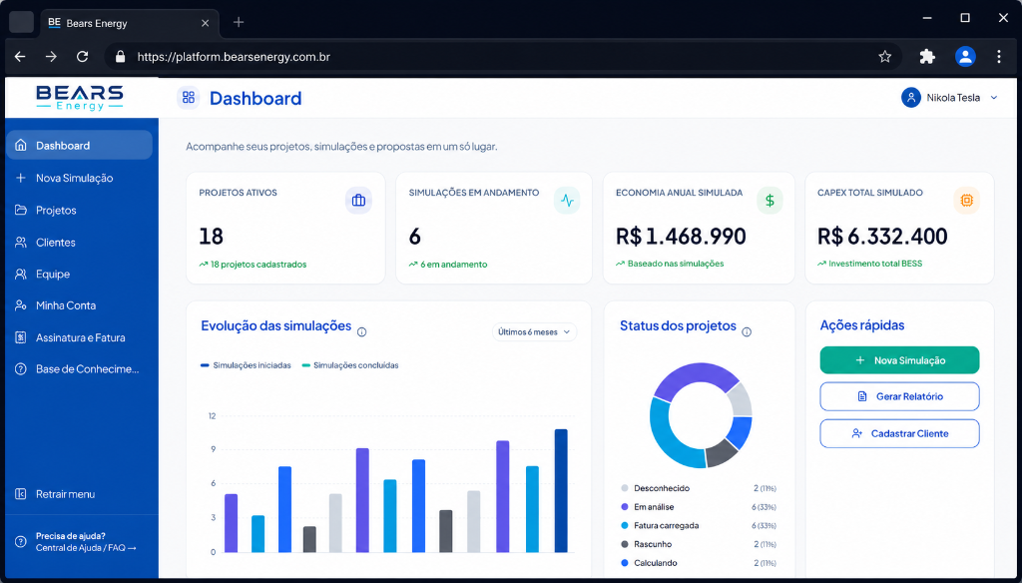
Task: Click the browser address bar URL
Action: 234,57
